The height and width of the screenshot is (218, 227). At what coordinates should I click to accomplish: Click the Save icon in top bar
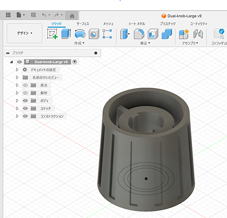coord(33,15)
